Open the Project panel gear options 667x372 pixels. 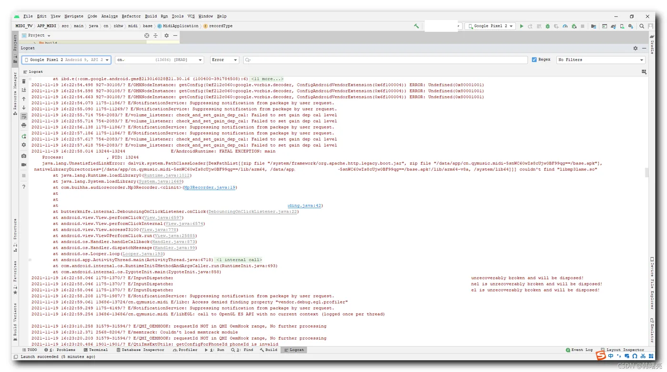pos(166,36)
